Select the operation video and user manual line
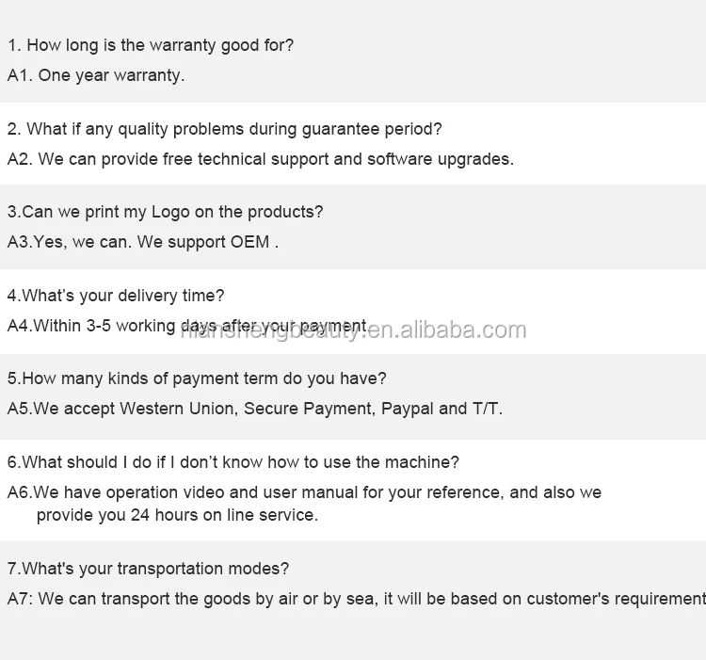706x660 pixels. coord(304,493)
